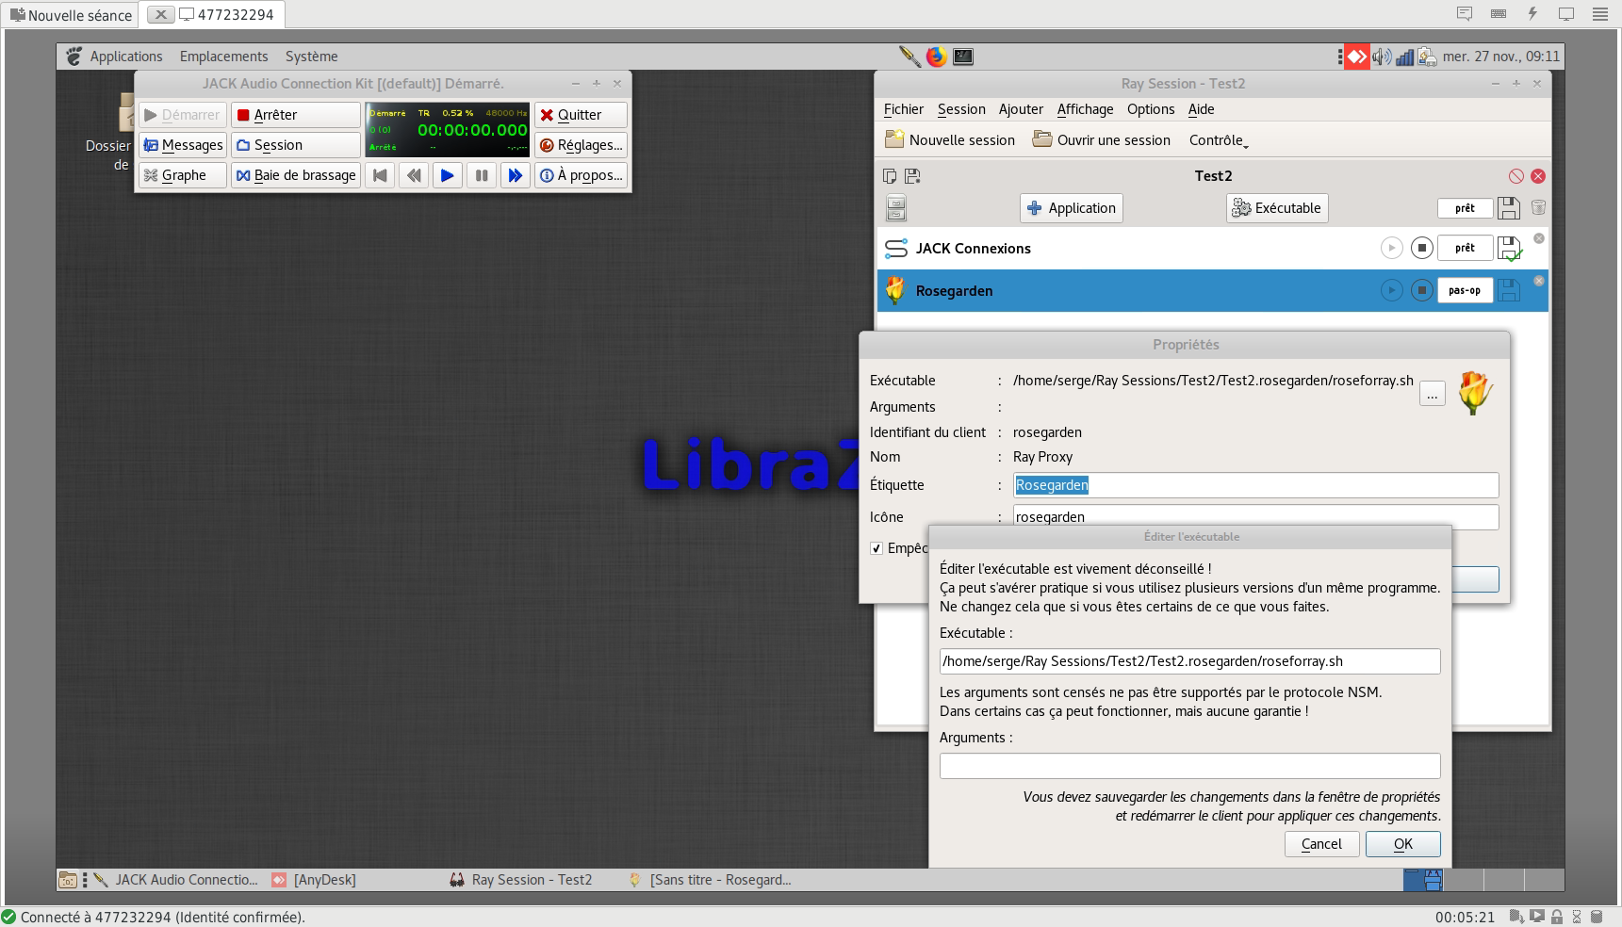Image resolution: width=1622 pixels, height=927 pixels.
Task: Start the Rosegarden client
Action: (x=1391, y=290)
